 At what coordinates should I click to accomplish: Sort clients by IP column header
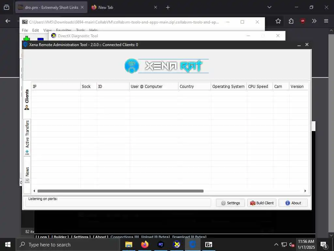(56, 86)
